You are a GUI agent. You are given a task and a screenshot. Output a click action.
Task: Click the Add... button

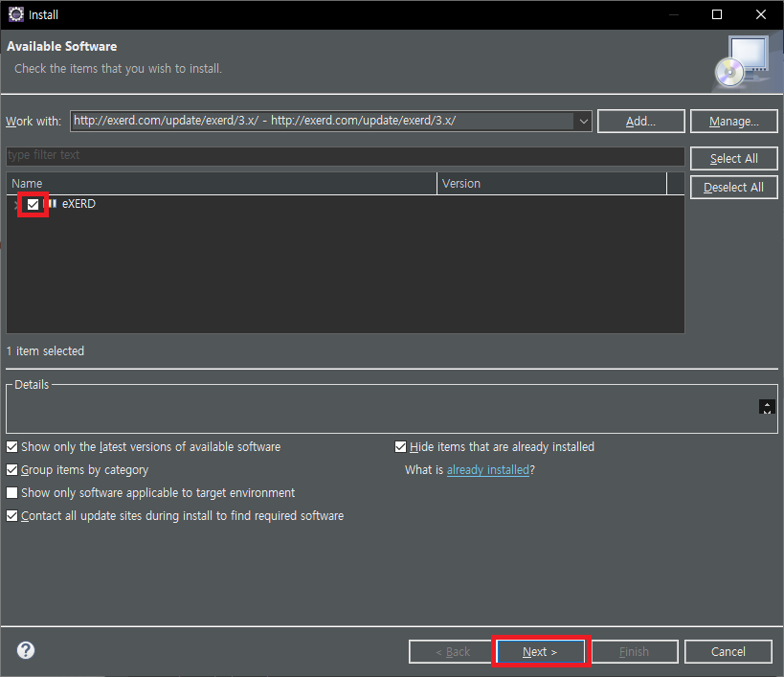(640, 121)
